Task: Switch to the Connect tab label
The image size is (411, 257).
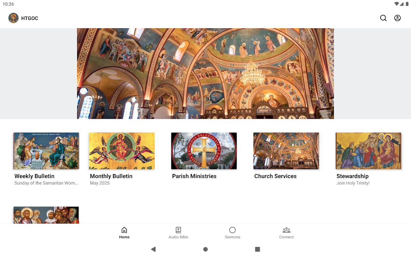Action: tap(286, 237)
